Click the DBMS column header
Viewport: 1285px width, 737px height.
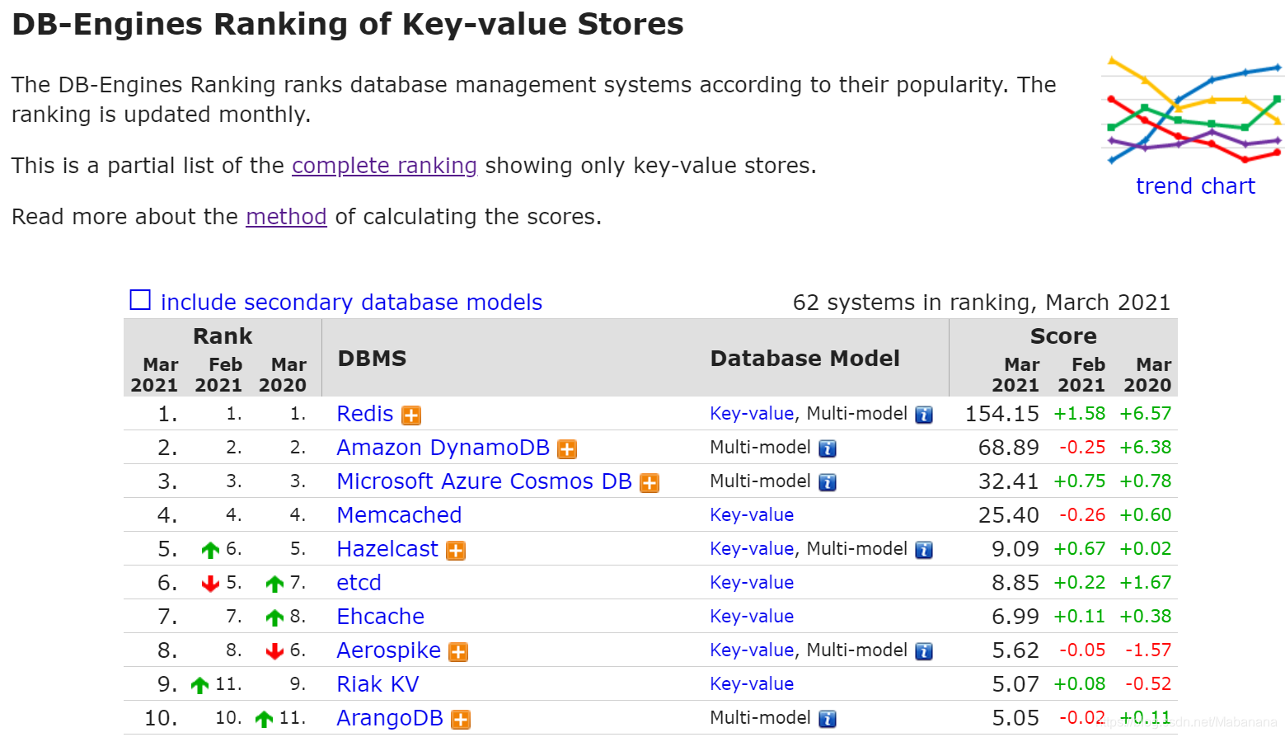tap(372, 359)
